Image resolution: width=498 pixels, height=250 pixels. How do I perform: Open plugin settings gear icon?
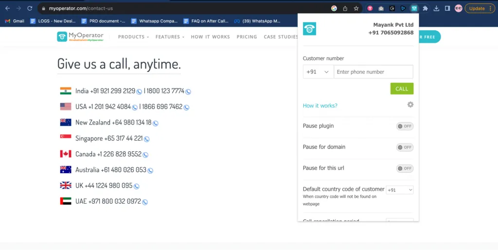click(410, 105)
